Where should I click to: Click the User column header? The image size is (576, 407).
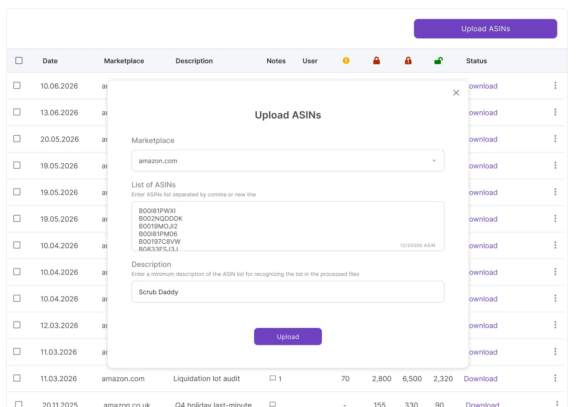pyautogui.click(x=310, y=61)
